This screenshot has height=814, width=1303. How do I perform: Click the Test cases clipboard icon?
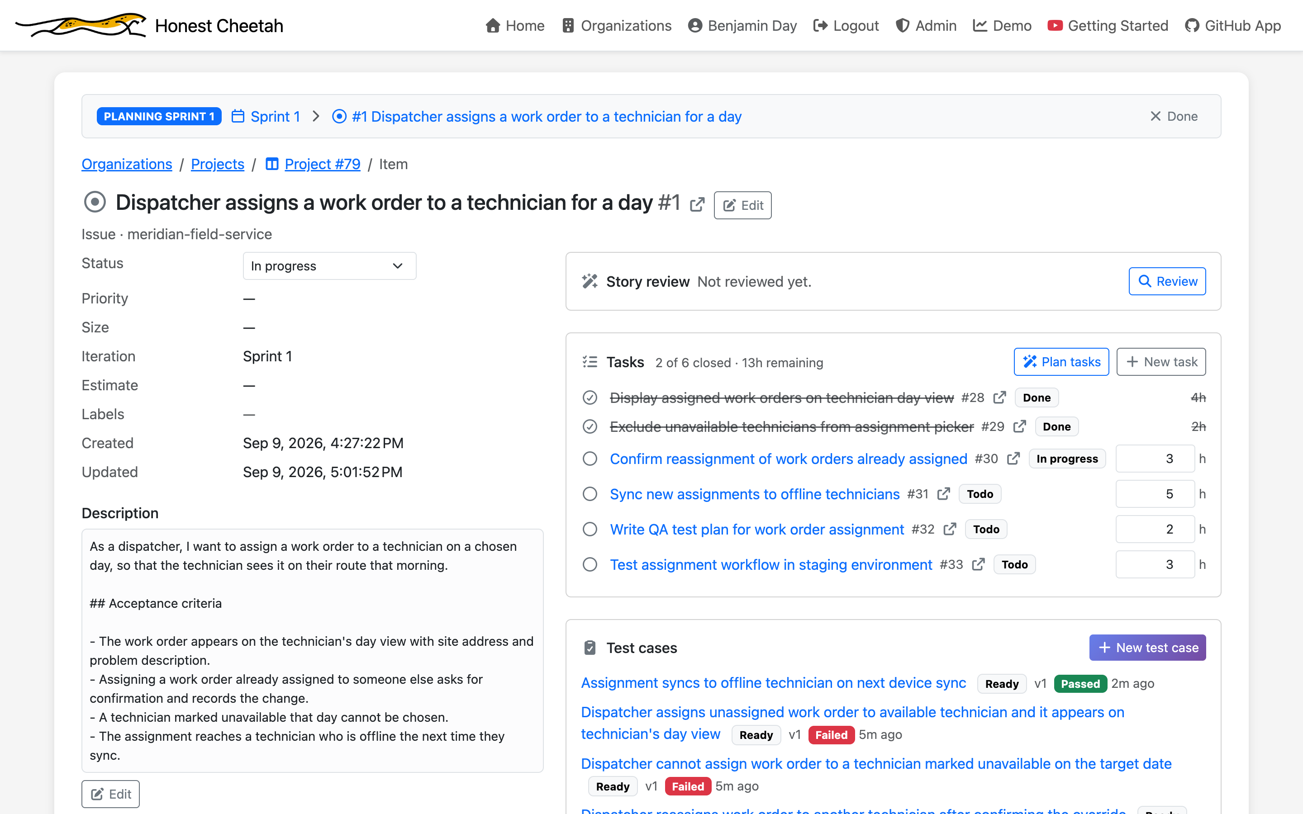[x=590, y=648]
